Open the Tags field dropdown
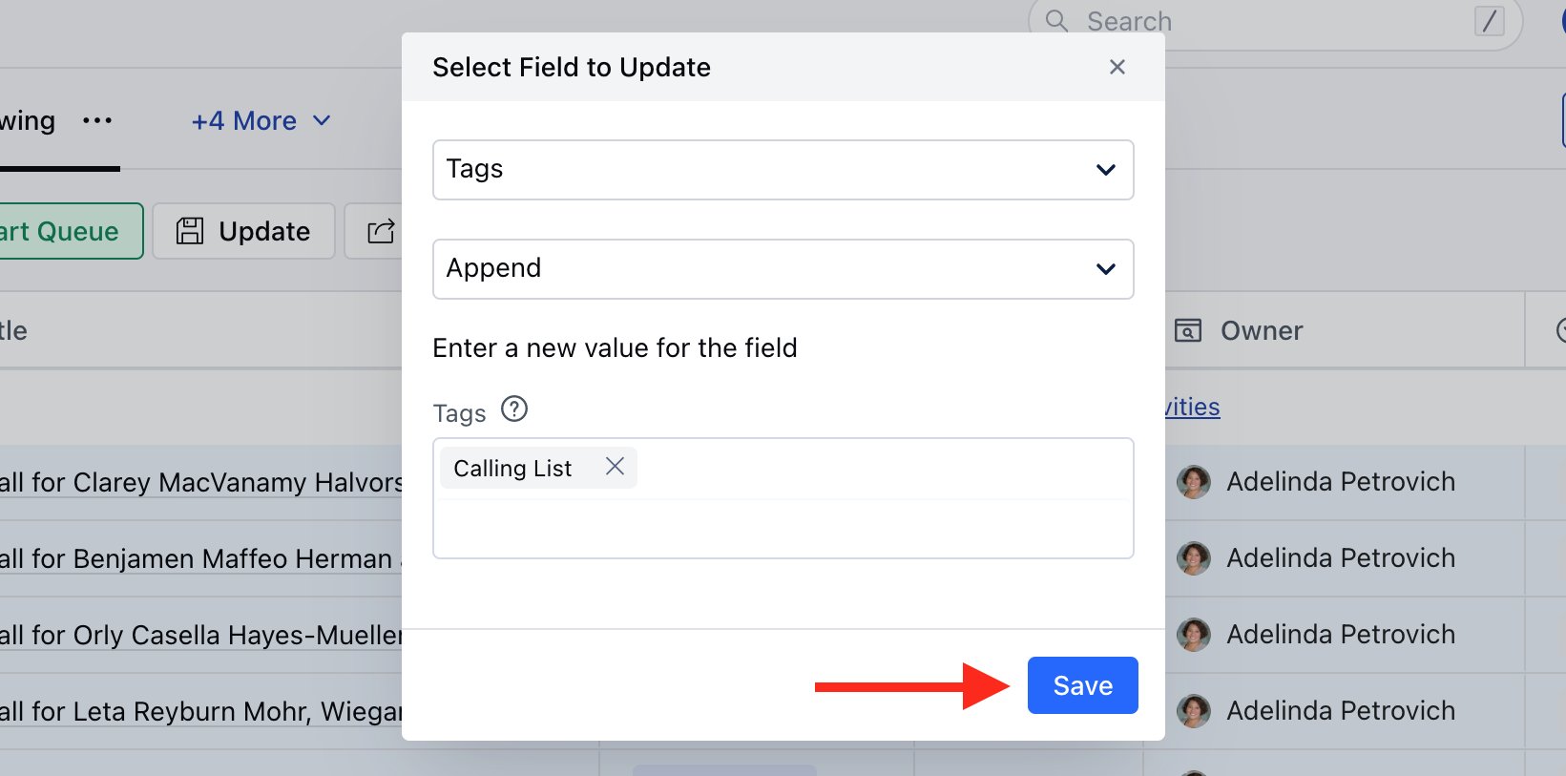Viewport: 1566px width, 776px height. (783, 170)
